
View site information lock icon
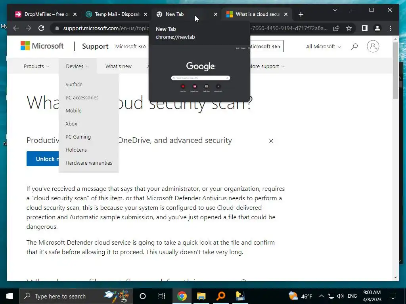pyautogui.click(x=57, y=28)
